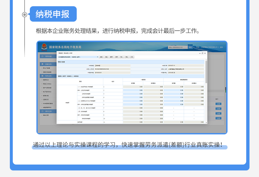
Task: Click the blue 搜索 button in header
Action: (x=190, y=47)
